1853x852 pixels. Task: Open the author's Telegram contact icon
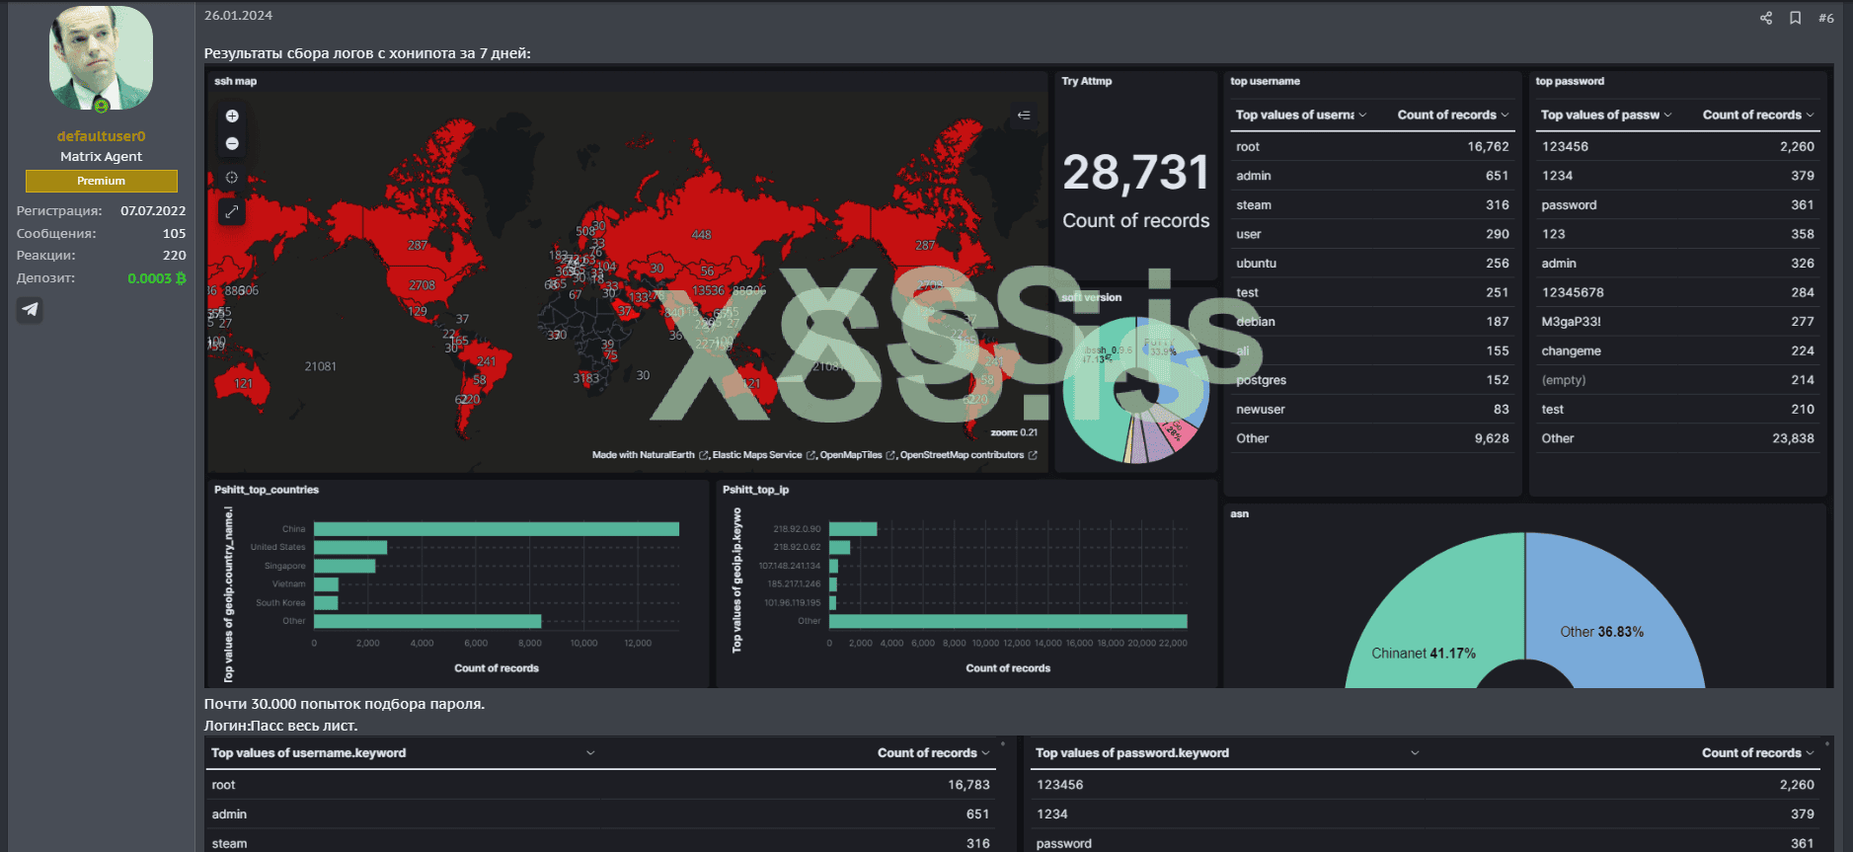(x=31, y=310)
